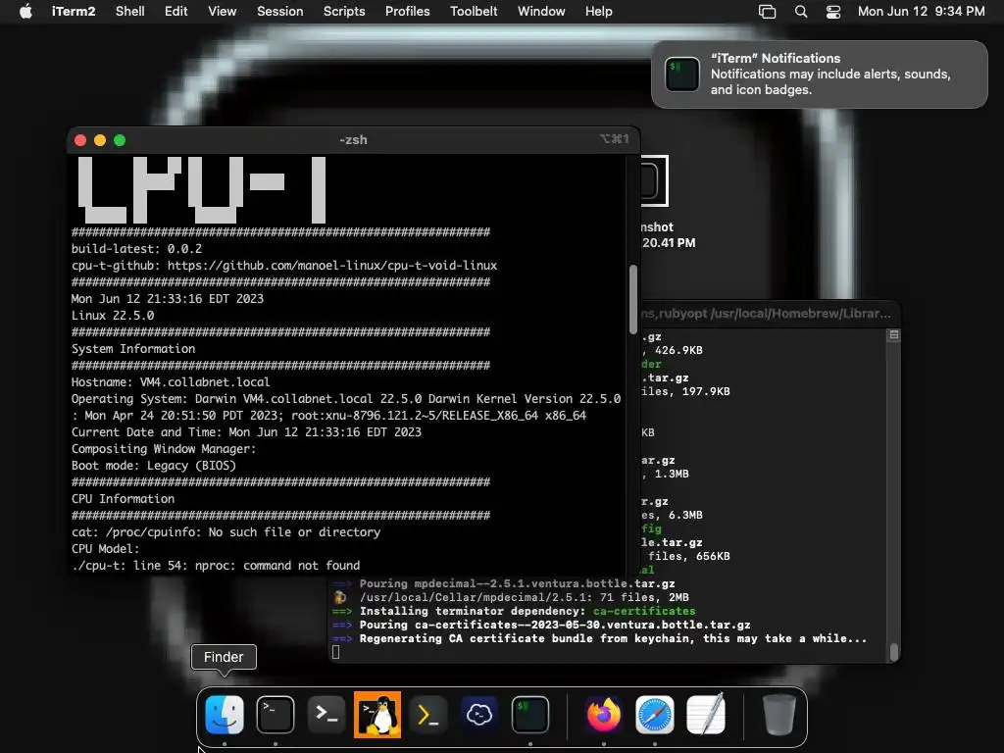Open the View menu
Image resolution: width=1004 pixels, height=753 pixels.
point(223,12)
